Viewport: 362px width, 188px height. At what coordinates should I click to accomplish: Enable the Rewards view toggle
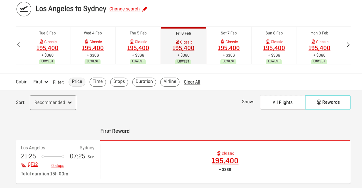pos(328,102)
